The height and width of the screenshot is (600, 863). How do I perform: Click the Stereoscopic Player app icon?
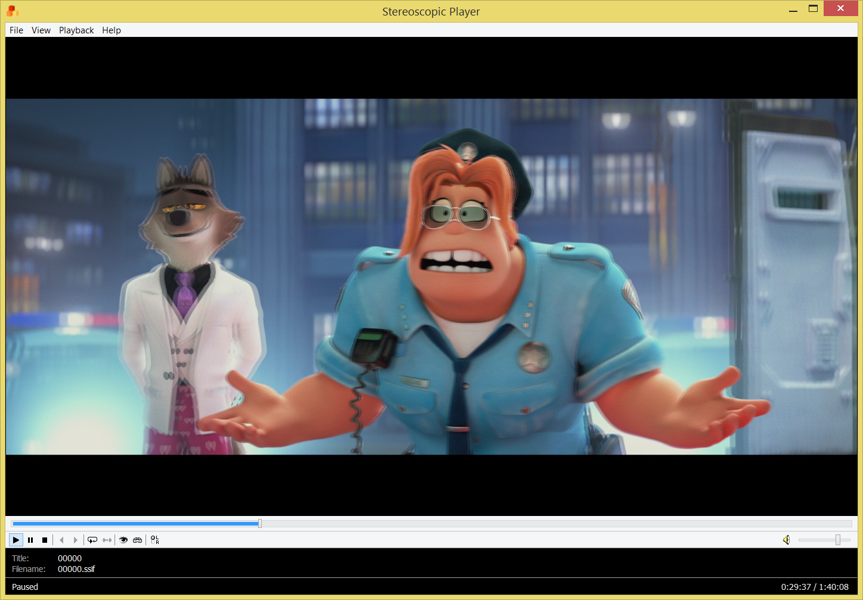tap(13, 11)
